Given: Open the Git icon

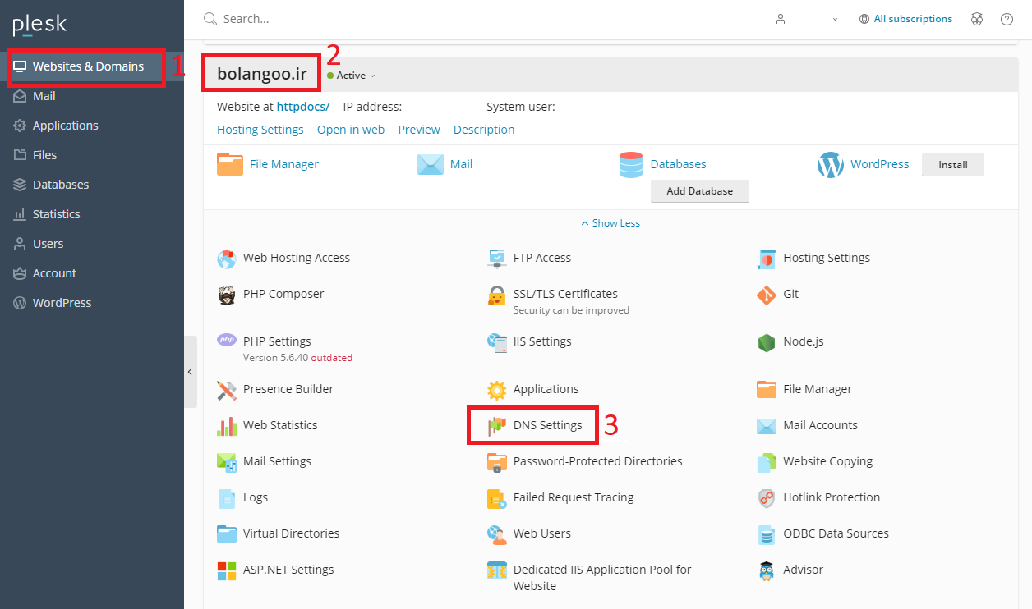Looking at the screenshot, I should pyautogui.click(x=766, y=295).
